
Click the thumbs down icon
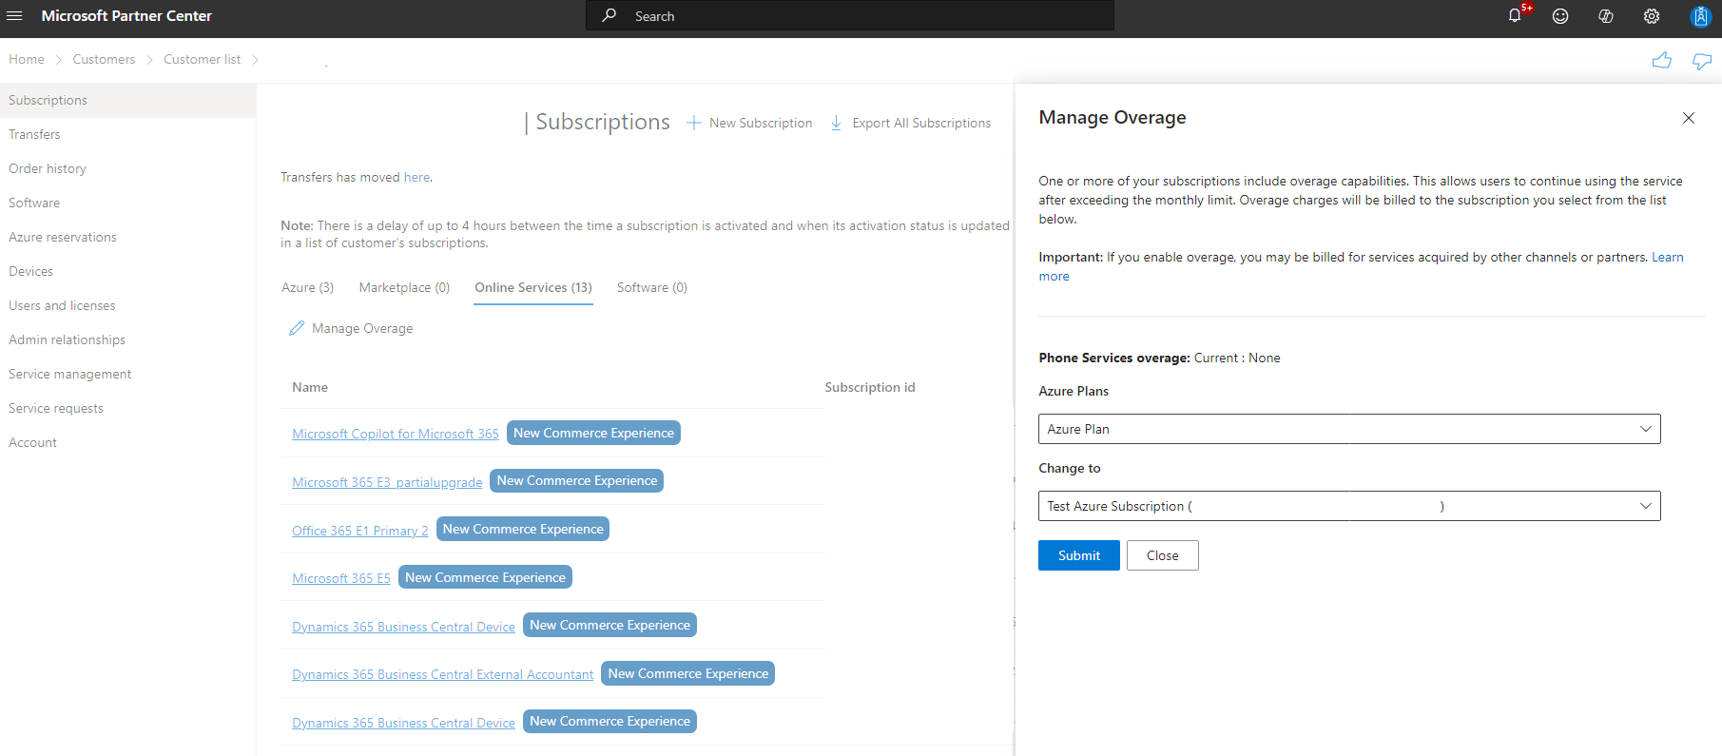pyautogui.click(x=1701, y=61)
